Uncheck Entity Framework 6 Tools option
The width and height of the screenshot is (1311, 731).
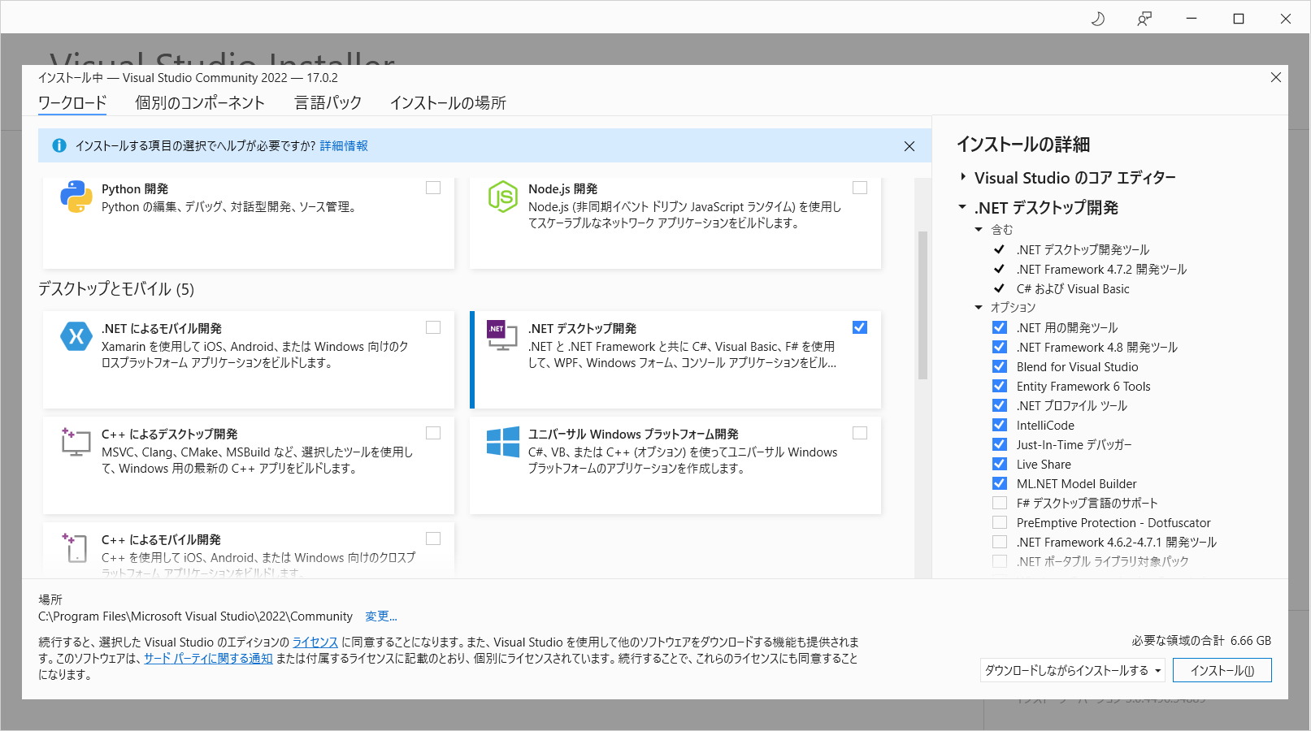[1000, 386]
